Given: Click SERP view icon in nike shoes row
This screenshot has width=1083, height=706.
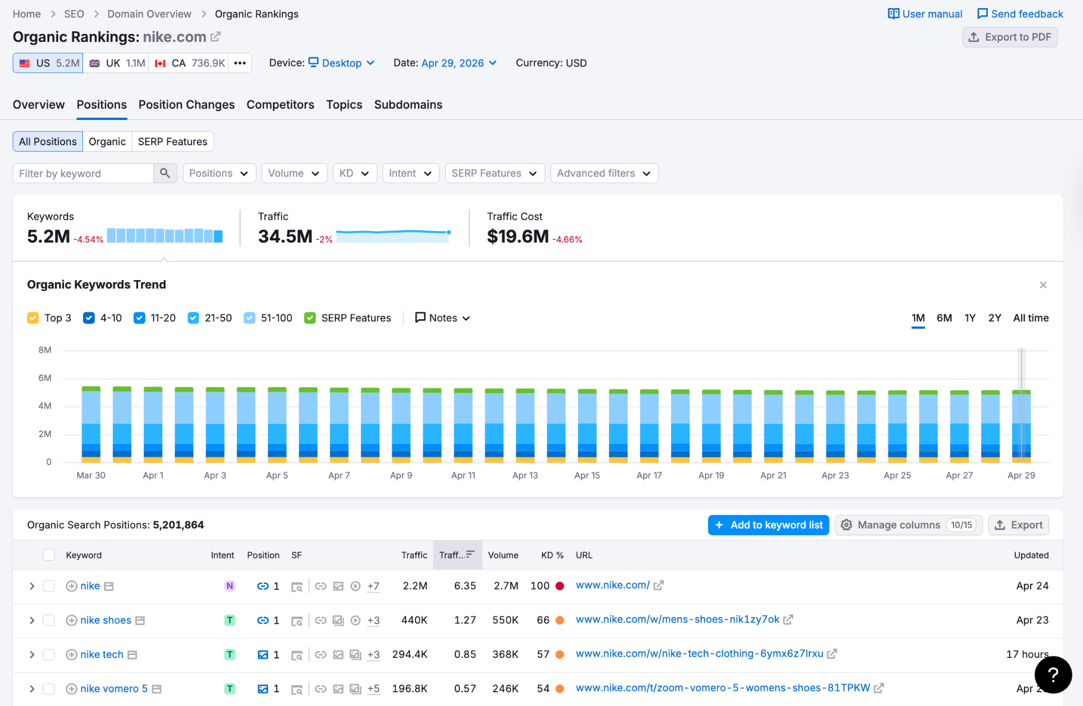Looking at the screenshot, I should pyautogui.click(x=297, y=621).
